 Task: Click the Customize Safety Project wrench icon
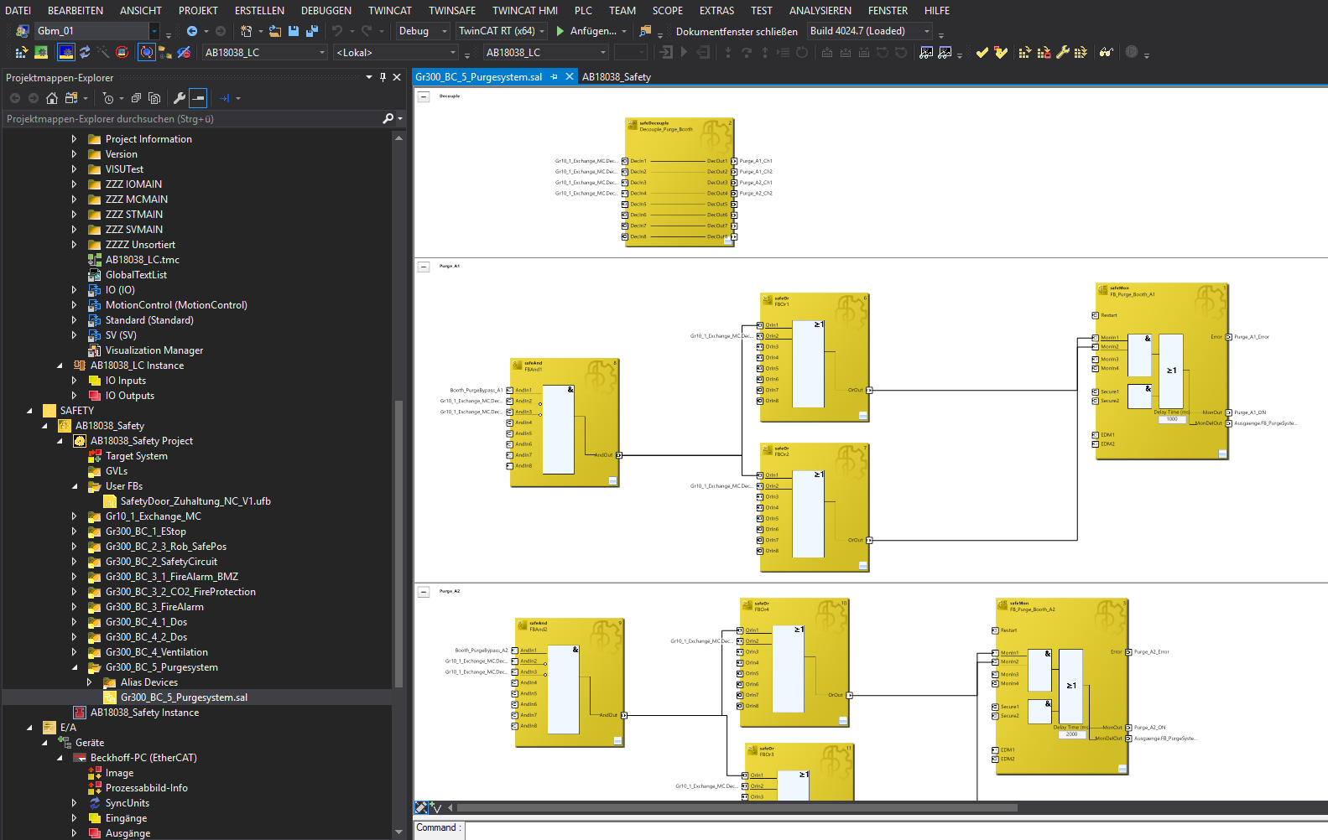point(1062,52)
